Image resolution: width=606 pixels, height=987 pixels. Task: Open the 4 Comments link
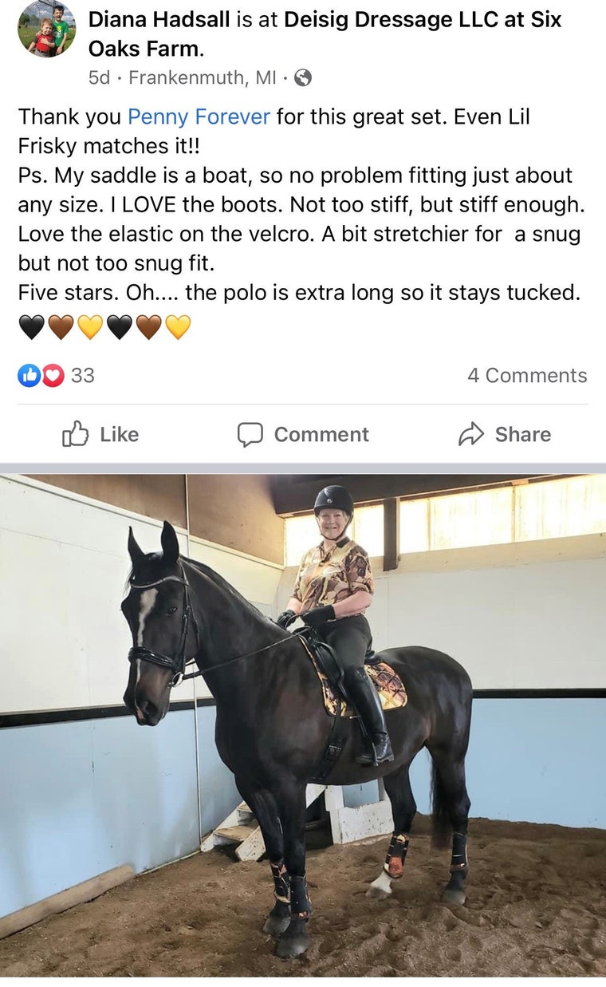click(x=527, y=375)
